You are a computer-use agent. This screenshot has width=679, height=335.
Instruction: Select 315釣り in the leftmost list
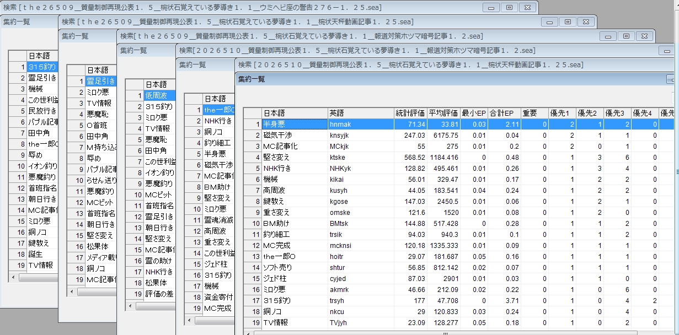(42, 67)
